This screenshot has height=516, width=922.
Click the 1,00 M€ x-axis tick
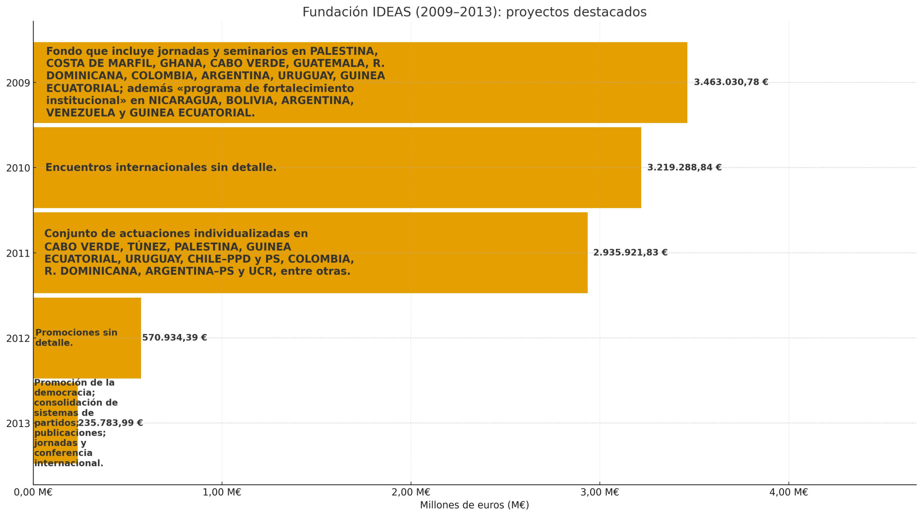(x=222, y=493)
